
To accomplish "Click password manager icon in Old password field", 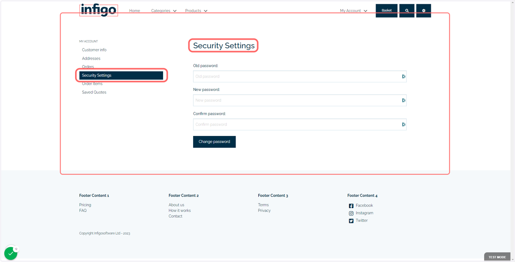I will point(403,76).
